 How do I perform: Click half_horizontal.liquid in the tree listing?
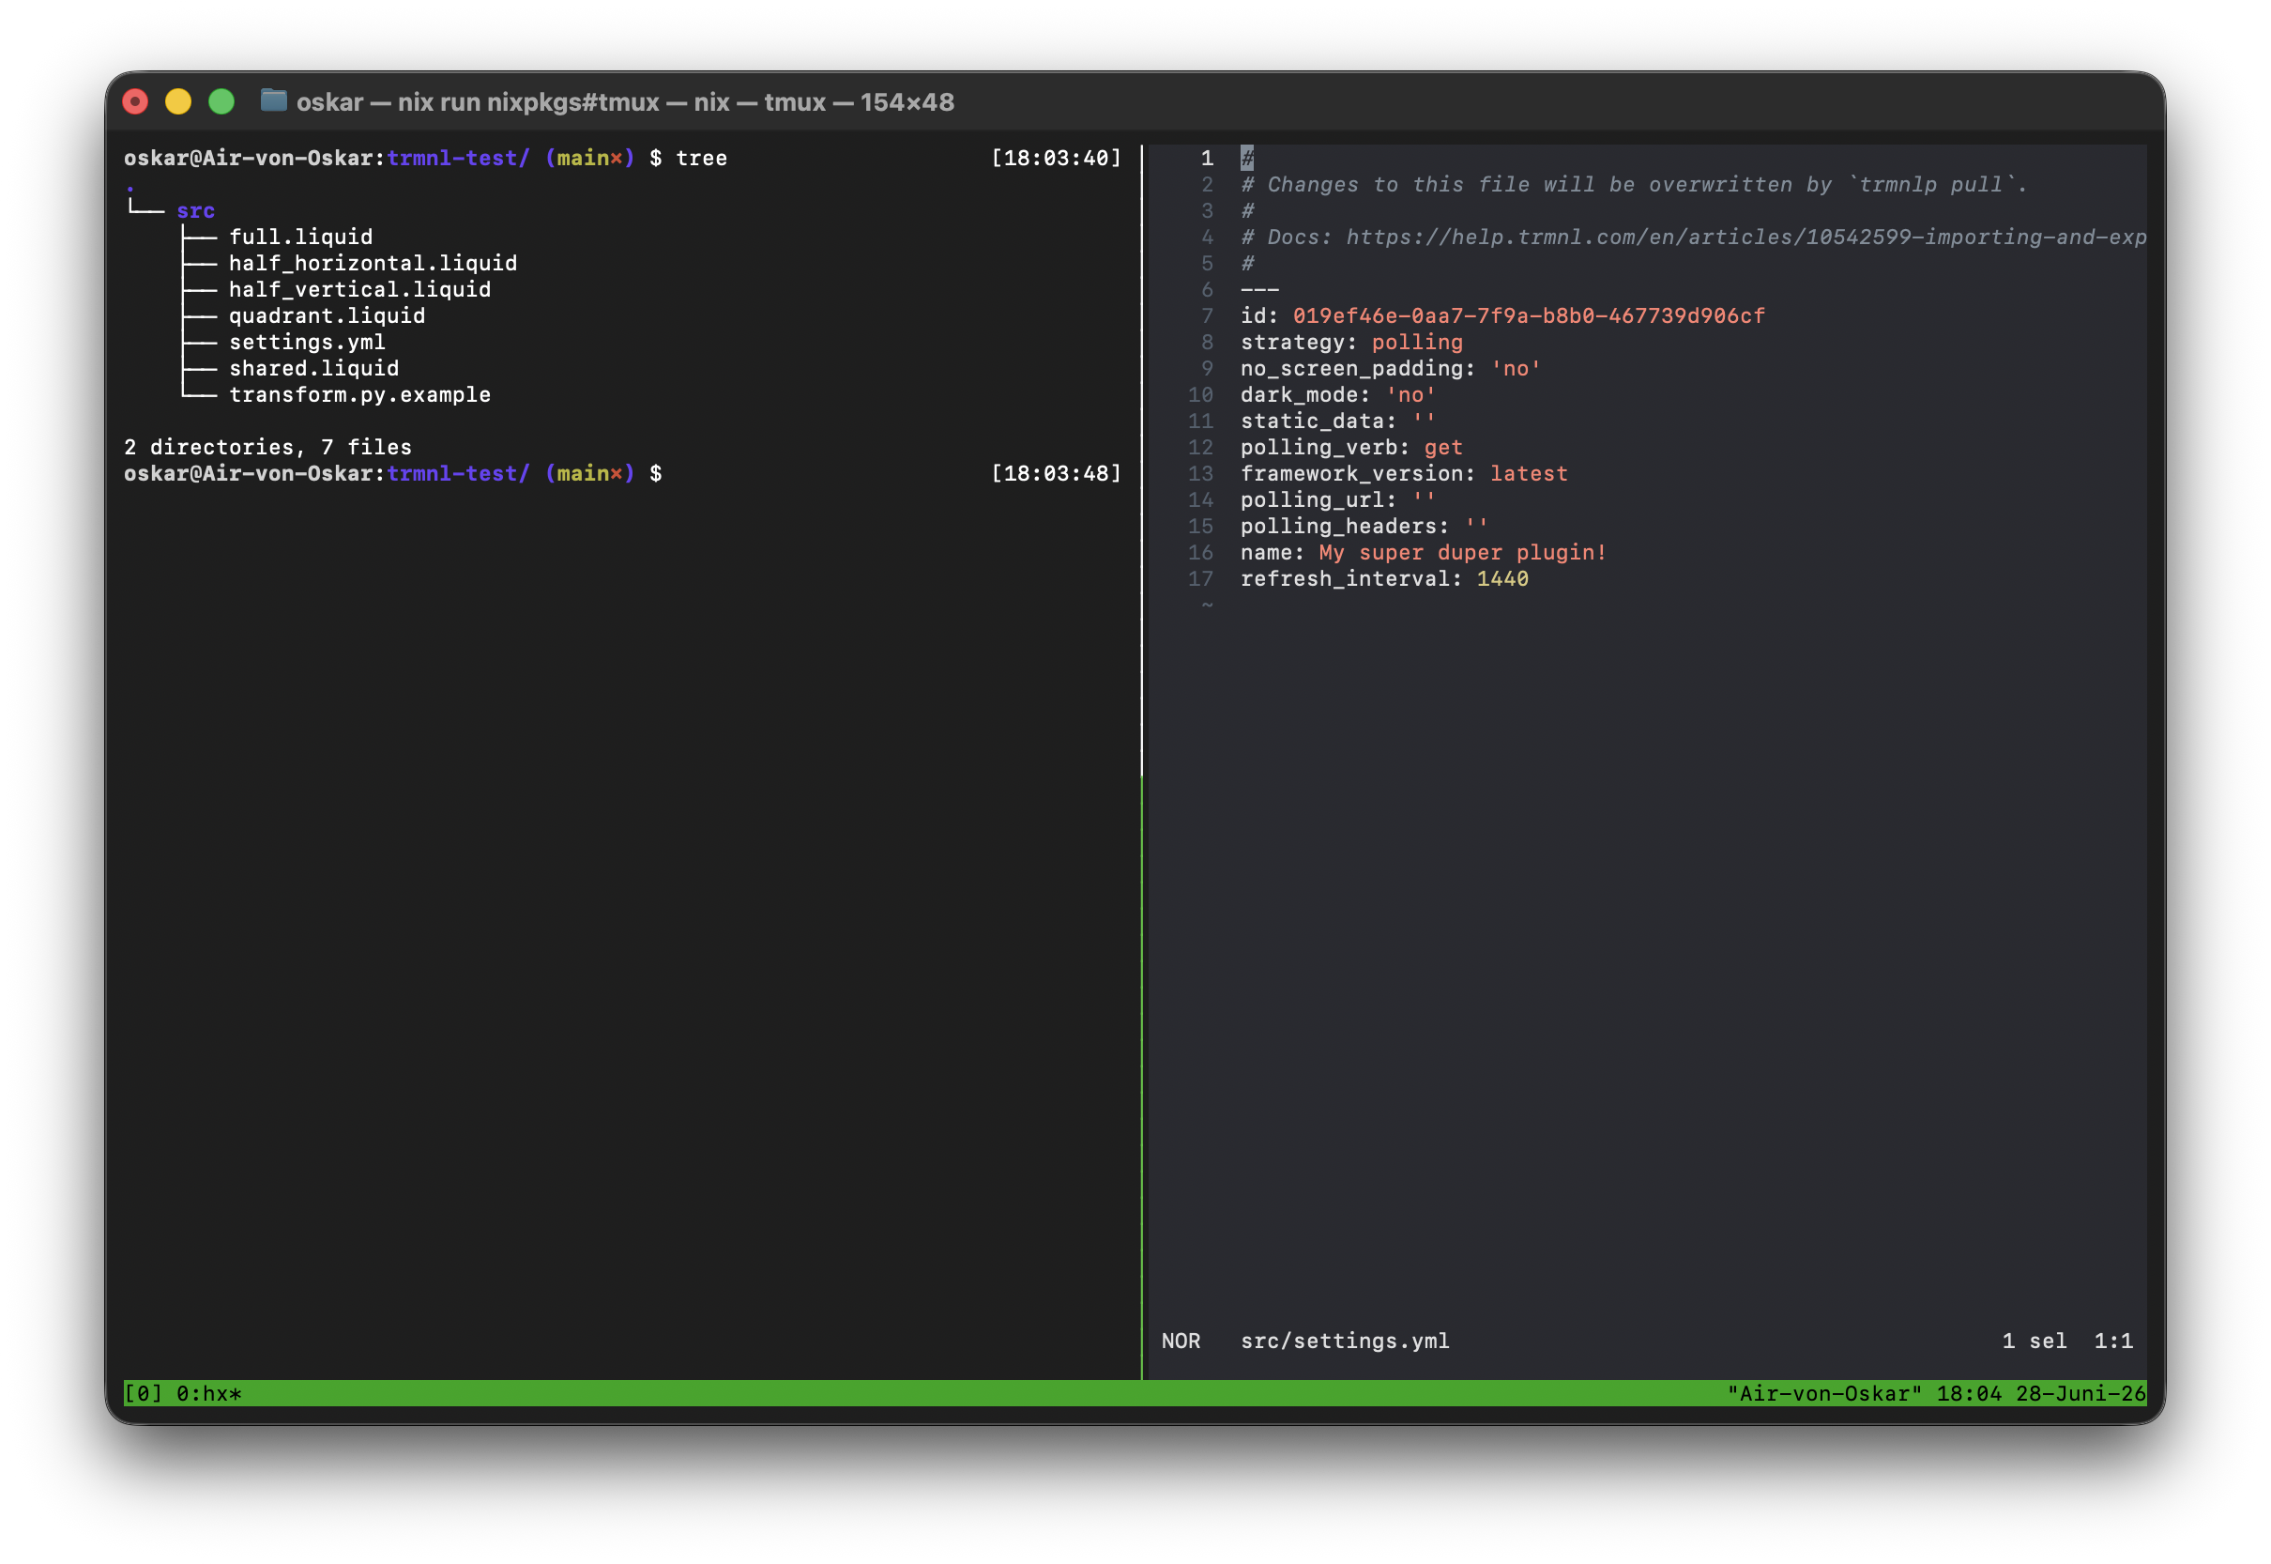click(373, 264)
